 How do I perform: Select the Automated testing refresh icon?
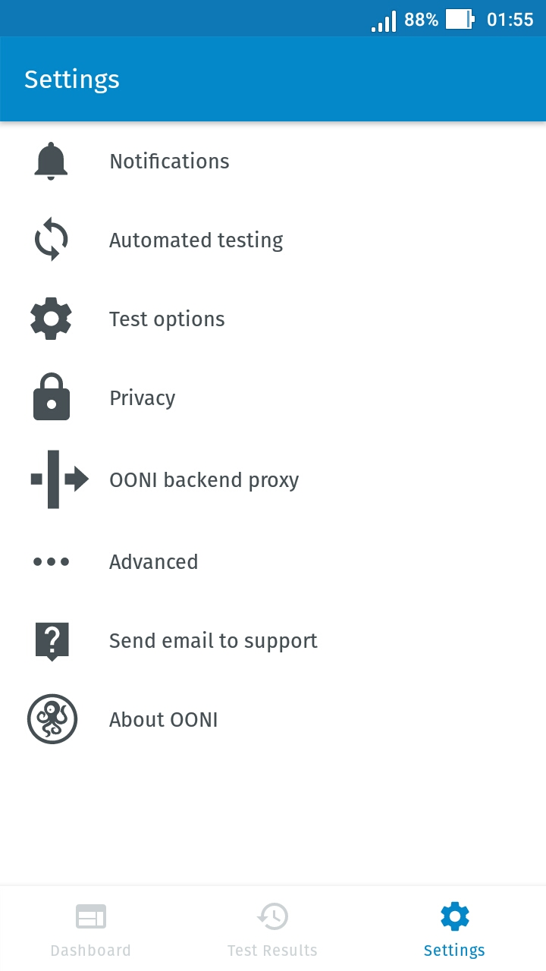tap(51, 240)
